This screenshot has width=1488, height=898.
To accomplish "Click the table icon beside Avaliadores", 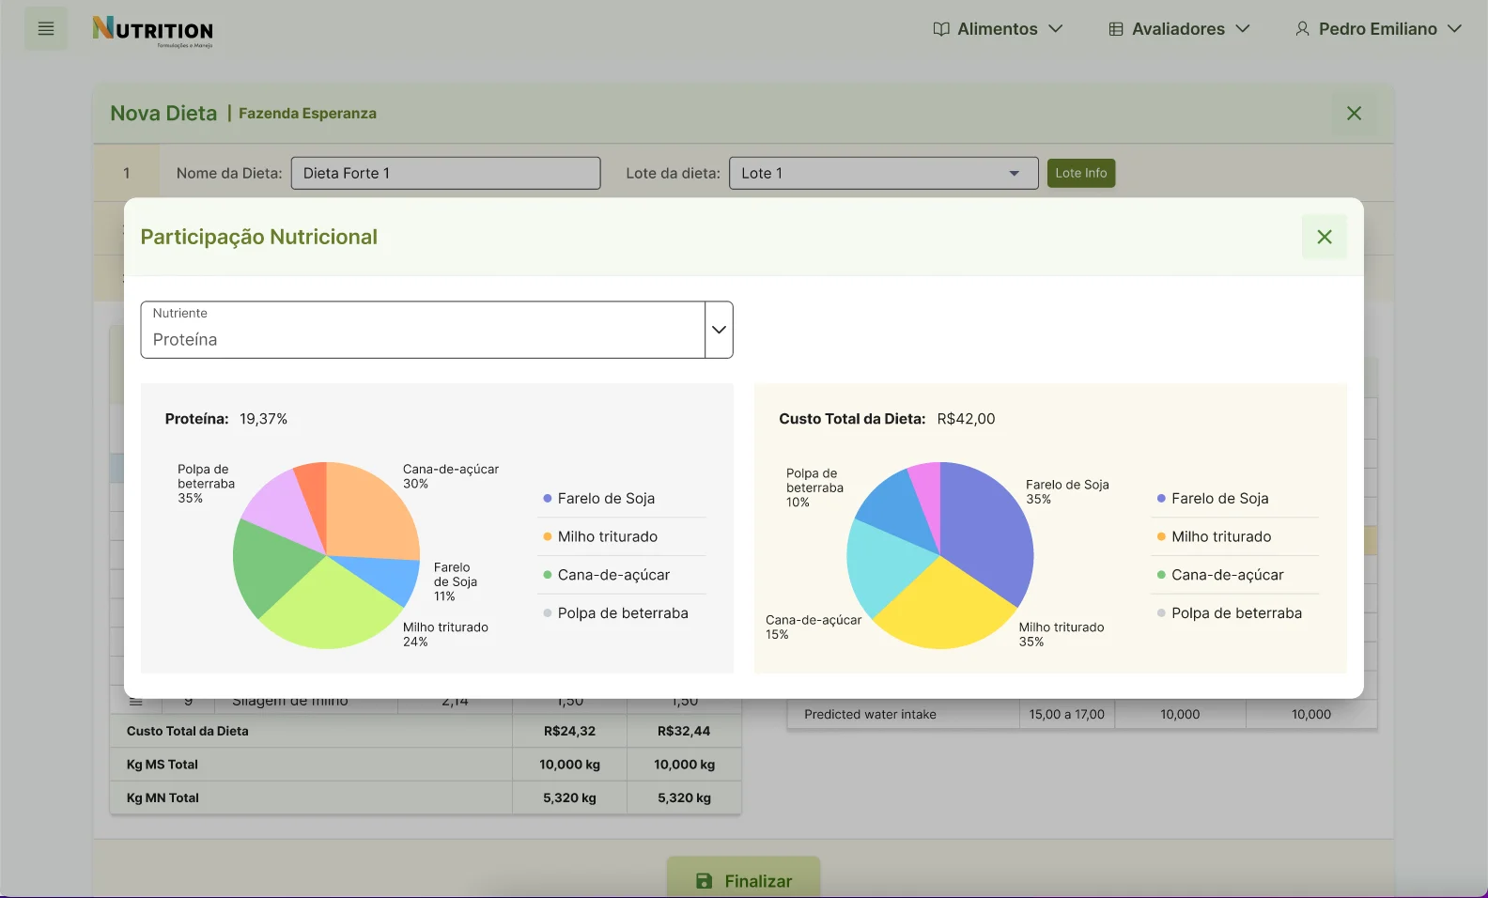I will (1116, 29).
